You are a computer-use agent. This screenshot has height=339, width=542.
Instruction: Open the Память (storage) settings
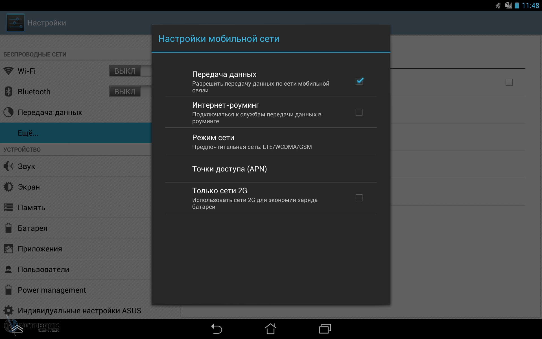31,208
